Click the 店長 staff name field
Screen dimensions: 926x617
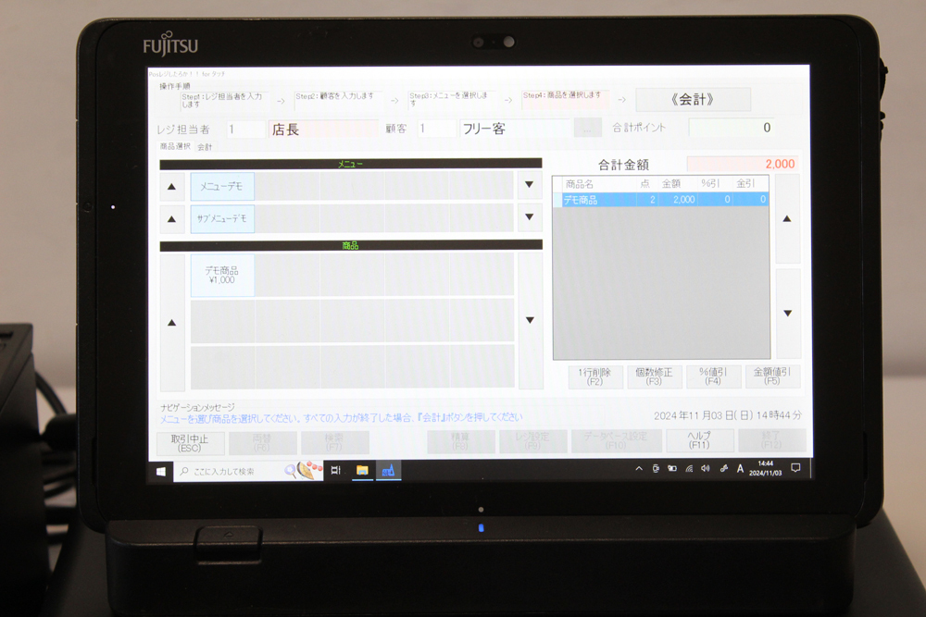[x=323, y=130]
